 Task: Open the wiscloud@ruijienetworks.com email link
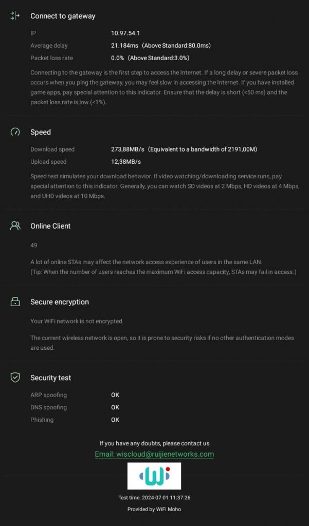[154, 454]
